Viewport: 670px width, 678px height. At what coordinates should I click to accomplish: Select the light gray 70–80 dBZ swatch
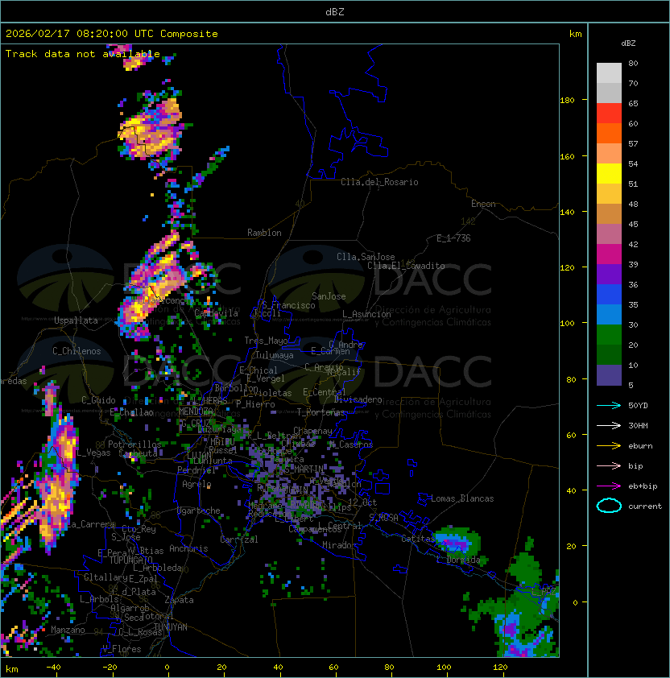[609, 73]
